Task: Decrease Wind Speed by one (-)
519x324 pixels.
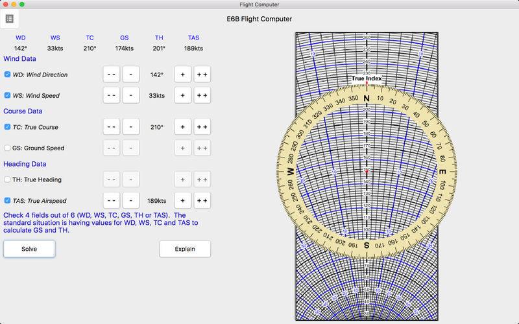Action: click(x=131, y=95)
